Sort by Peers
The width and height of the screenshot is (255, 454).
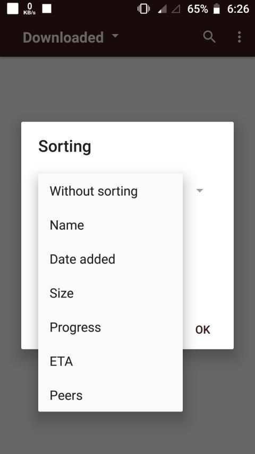click(110, 395)
